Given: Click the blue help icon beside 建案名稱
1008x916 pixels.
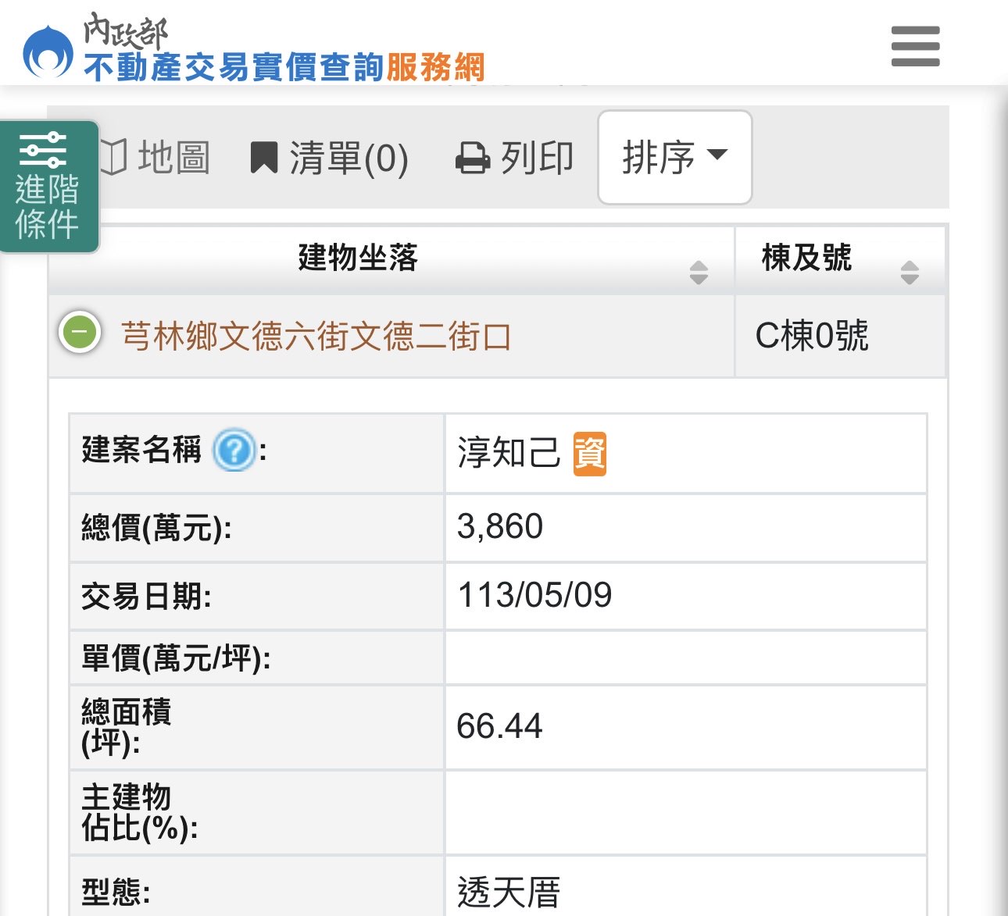Looking at the screenshot, I should 234,451.
